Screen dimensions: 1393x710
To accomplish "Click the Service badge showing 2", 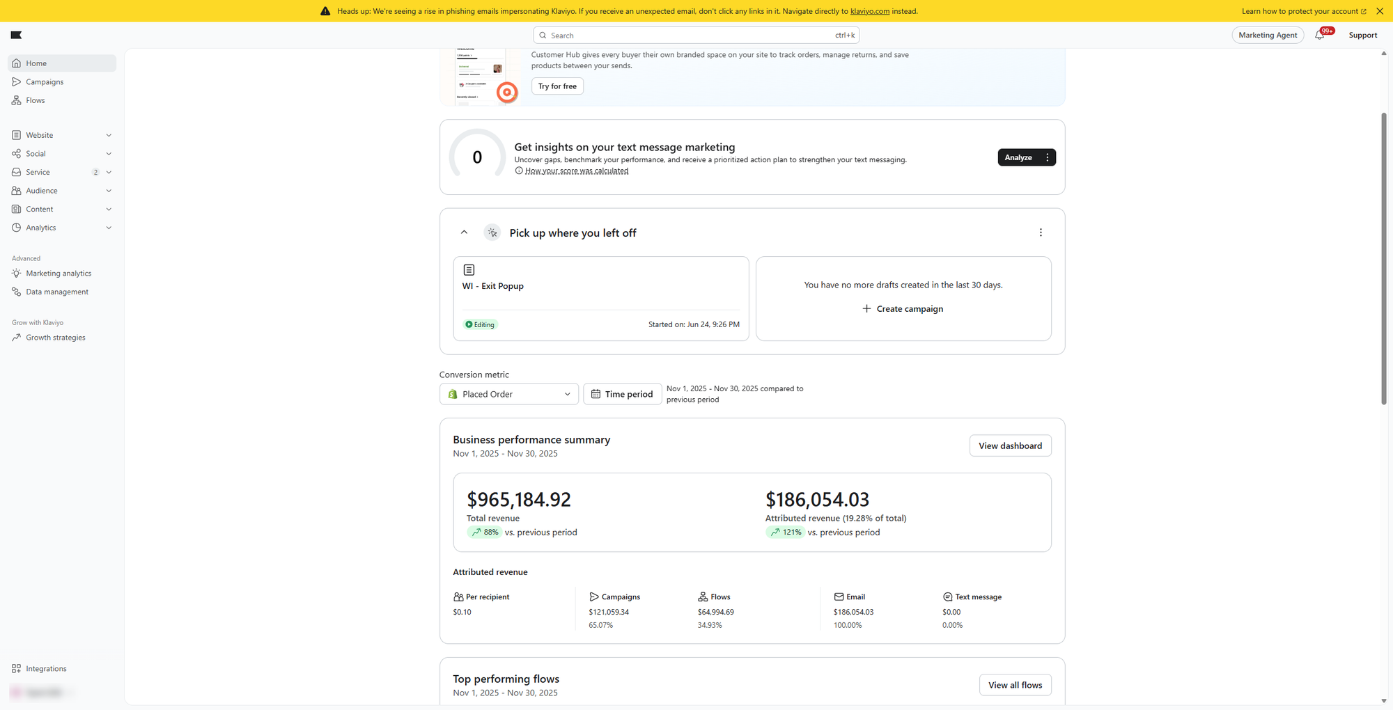I will [95, 172].
